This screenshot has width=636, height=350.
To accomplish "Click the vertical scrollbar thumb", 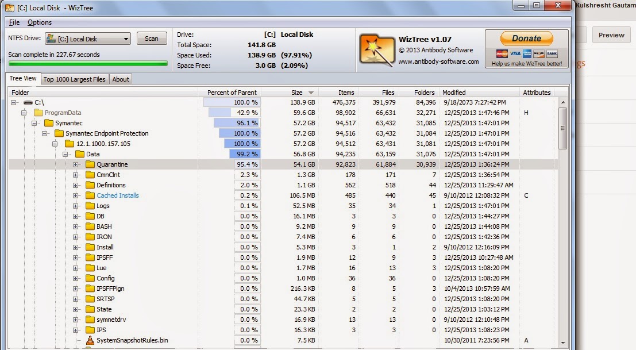I will tap(562, 129).
